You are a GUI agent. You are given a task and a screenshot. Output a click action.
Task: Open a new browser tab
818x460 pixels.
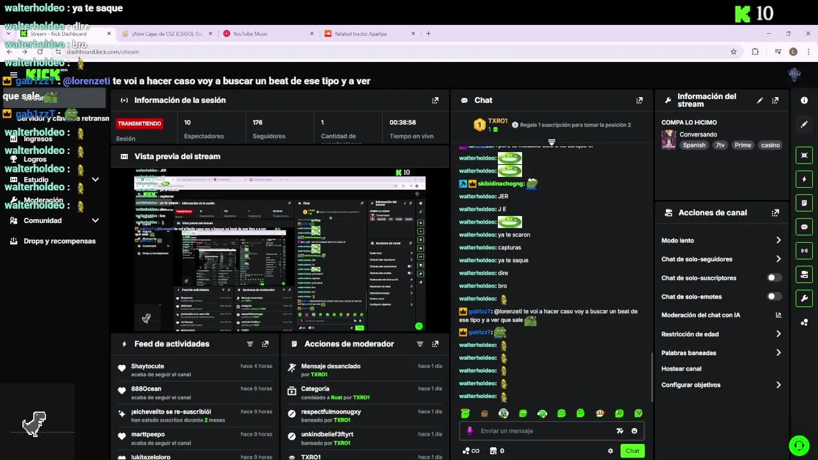(x=428, y=33)
